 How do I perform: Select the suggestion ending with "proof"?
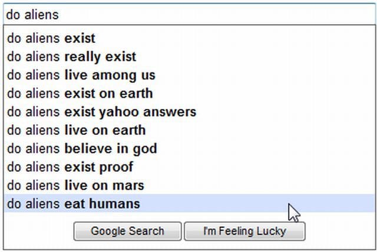[x=70, y=167]
